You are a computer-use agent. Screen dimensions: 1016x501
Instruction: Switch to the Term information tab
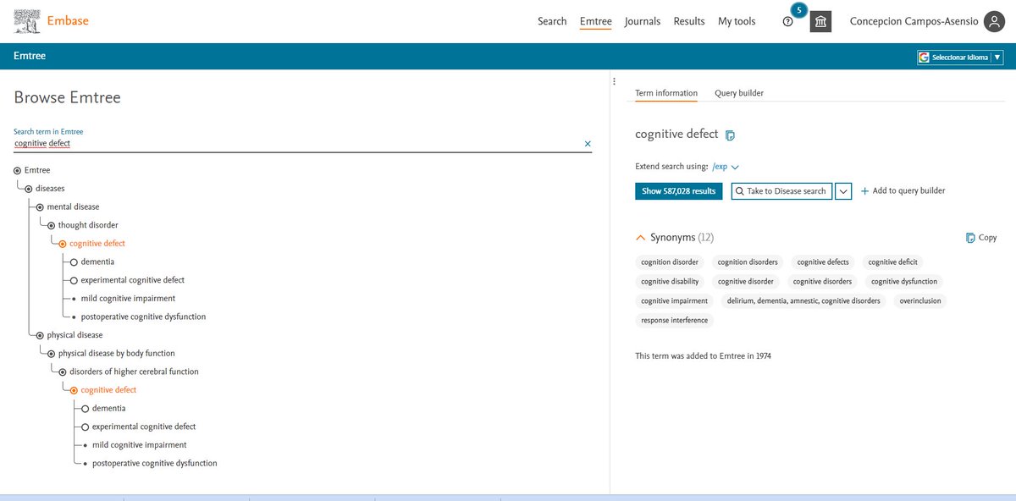666,93
